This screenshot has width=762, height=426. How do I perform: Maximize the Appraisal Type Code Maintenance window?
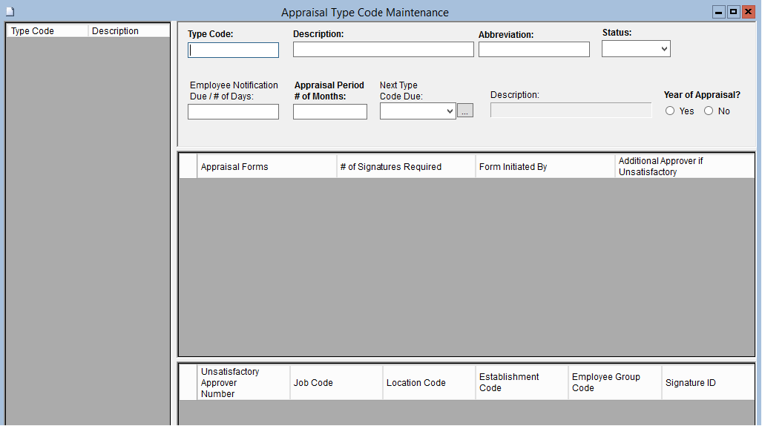(x=733, y=13)
